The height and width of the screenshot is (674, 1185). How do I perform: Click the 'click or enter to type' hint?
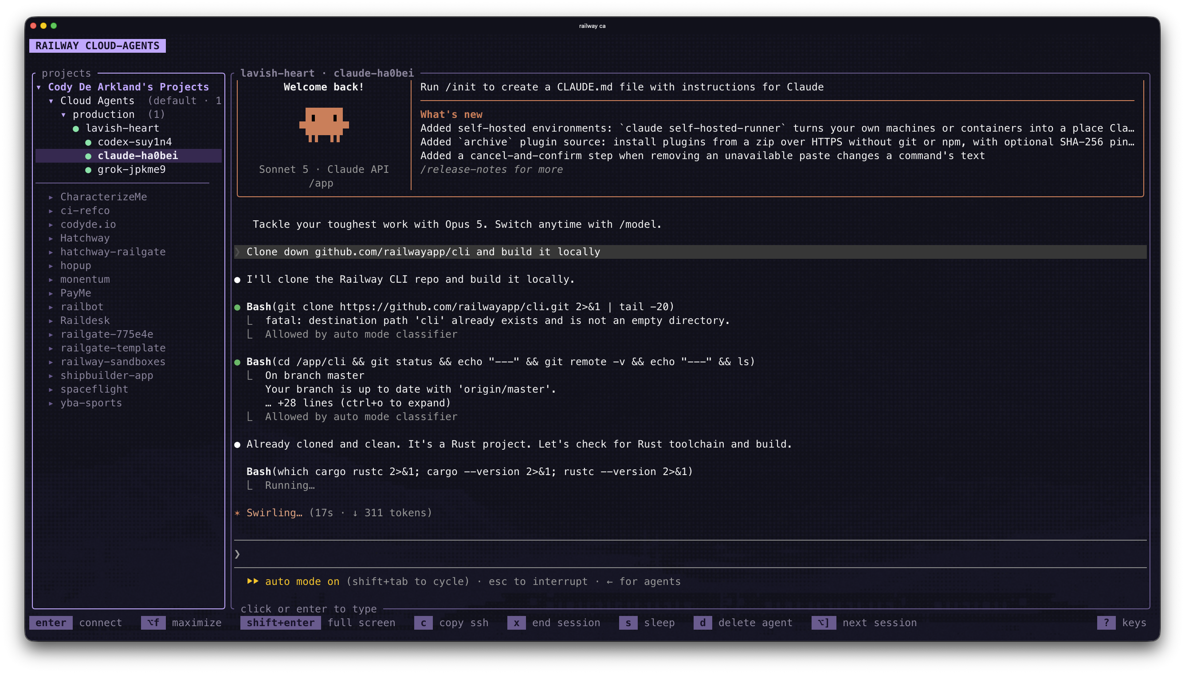coord(309,609)
